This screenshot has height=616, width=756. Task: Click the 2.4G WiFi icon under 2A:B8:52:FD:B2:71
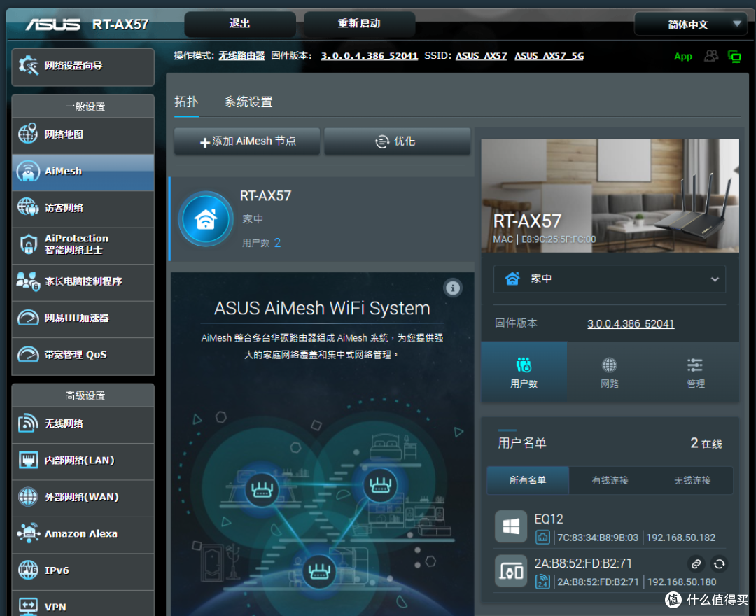[x=542, y=582]
